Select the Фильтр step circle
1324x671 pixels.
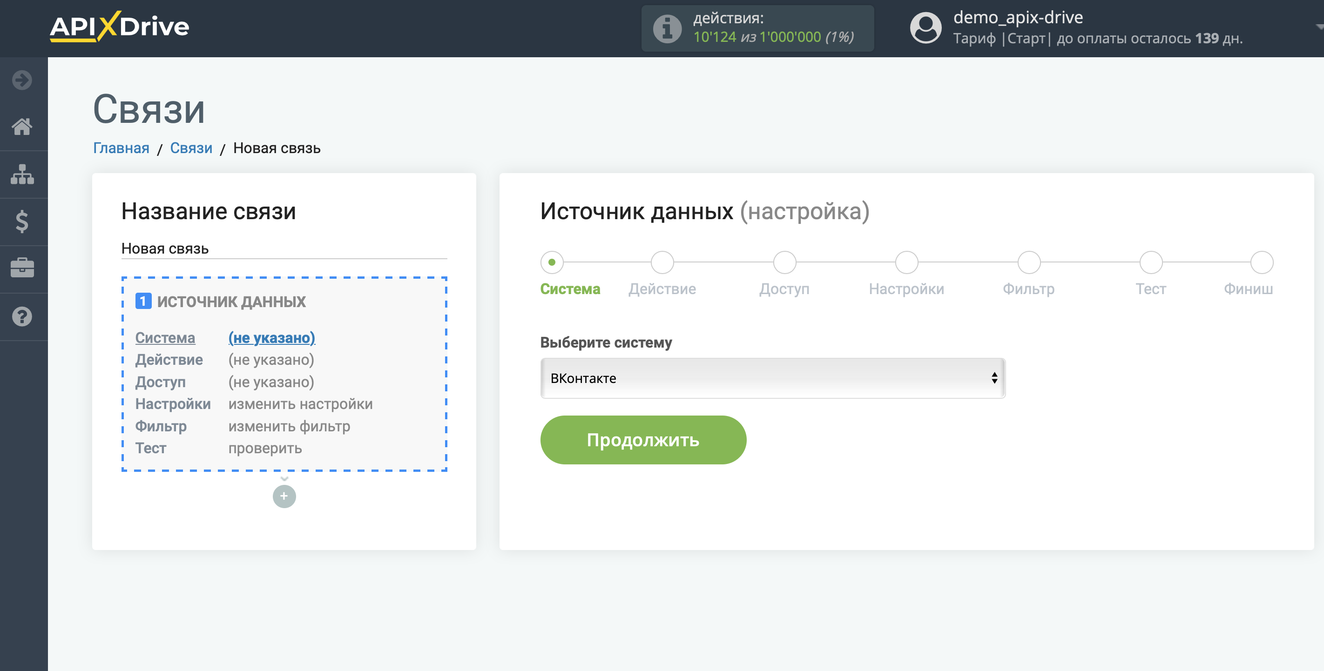(1029, 262)
